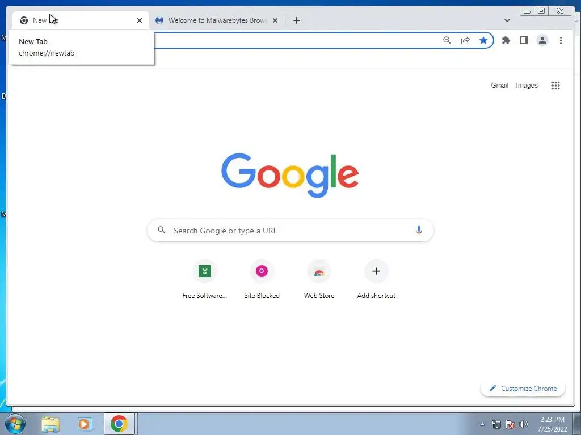The height and width of the screenshot is (435, 581).
Task: Open the Chrome profile avatar
Action: point(542,40)
